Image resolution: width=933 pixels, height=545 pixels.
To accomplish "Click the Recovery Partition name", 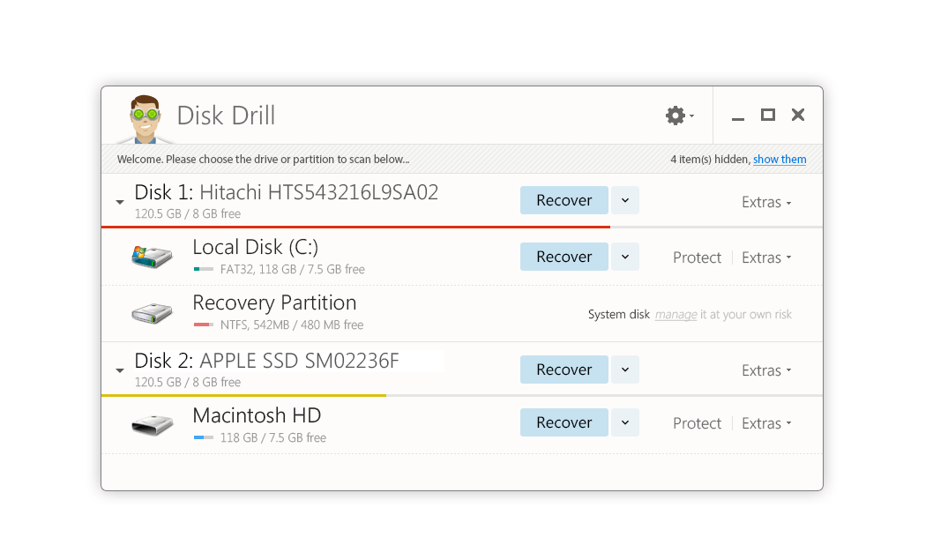I will [x=274, y=302].
